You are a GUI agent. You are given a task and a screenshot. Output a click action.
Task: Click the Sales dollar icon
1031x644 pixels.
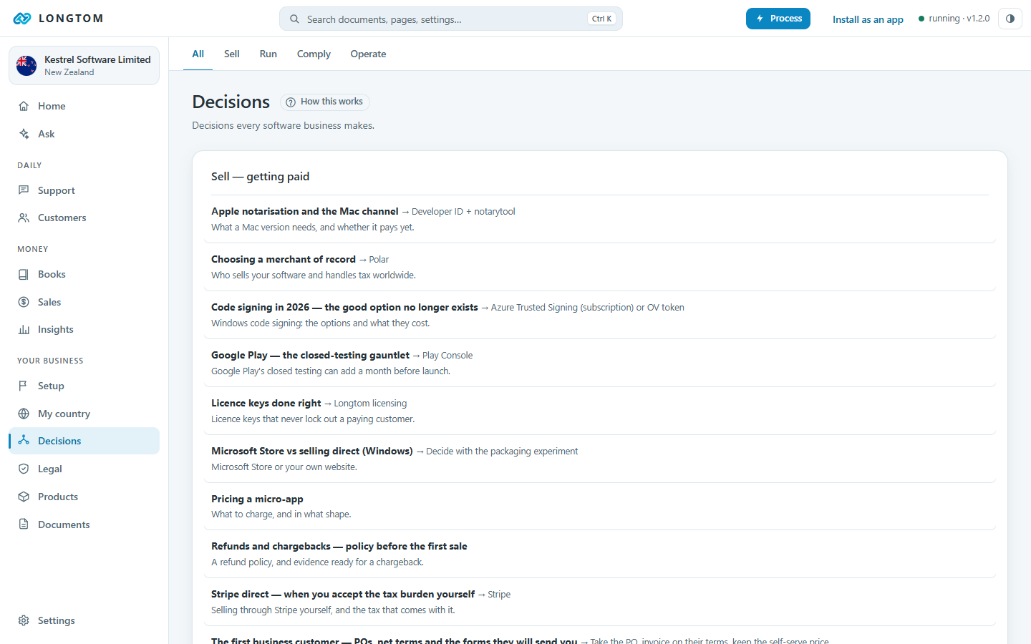(24, 302)
